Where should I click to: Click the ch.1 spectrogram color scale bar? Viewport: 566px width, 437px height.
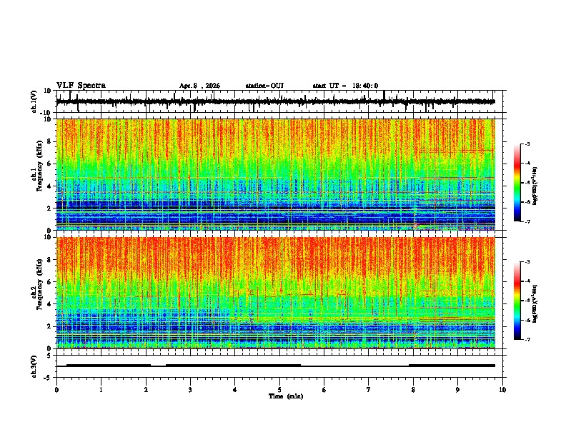[x=517, y=183]
